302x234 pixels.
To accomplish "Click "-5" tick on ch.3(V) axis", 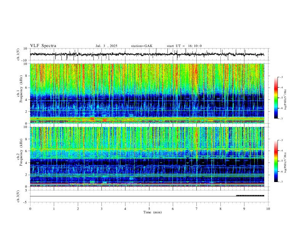I will [26, 202].
